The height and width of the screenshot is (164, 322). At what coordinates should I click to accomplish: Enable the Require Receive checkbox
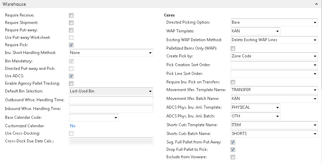pyautogui.click(x=71, y=15)
